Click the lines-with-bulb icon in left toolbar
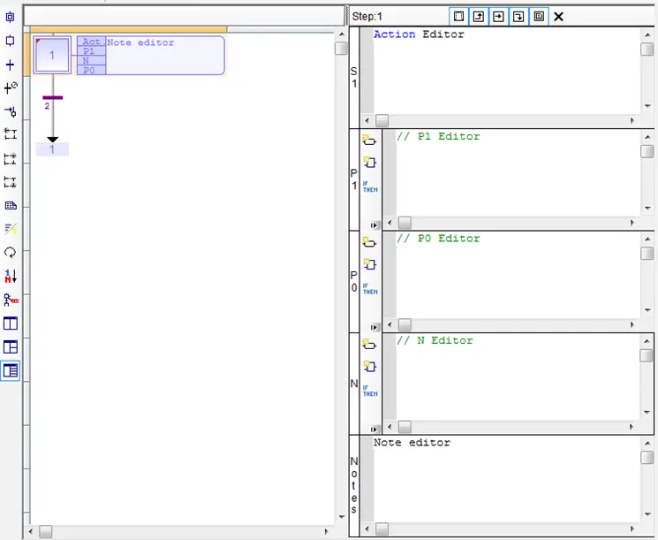 coord(11,229)
